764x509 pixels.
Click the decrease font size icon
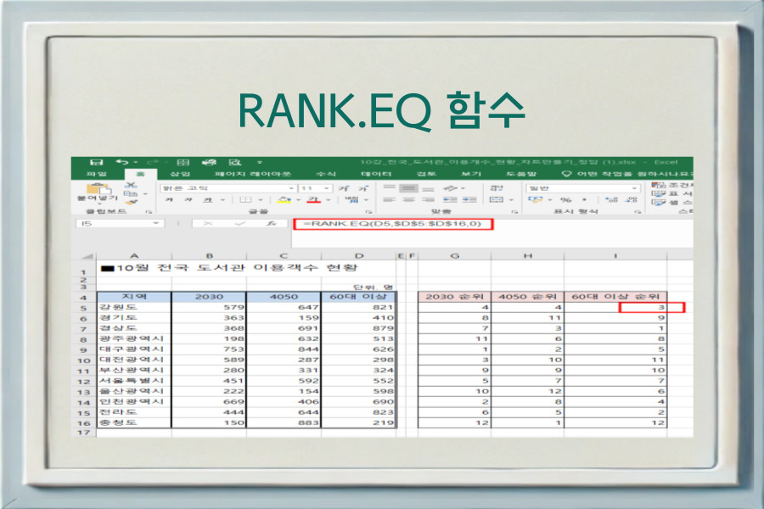pos(363,188)
